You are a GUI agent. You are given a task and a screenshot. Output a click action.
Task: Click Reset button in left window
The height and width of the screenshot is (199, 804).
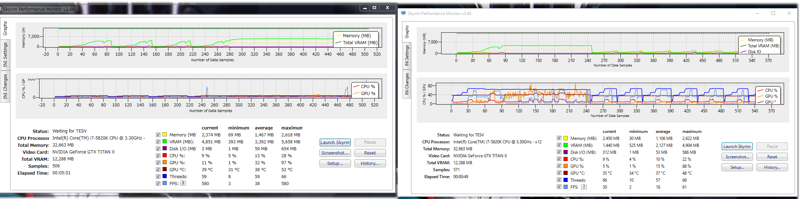370,153
